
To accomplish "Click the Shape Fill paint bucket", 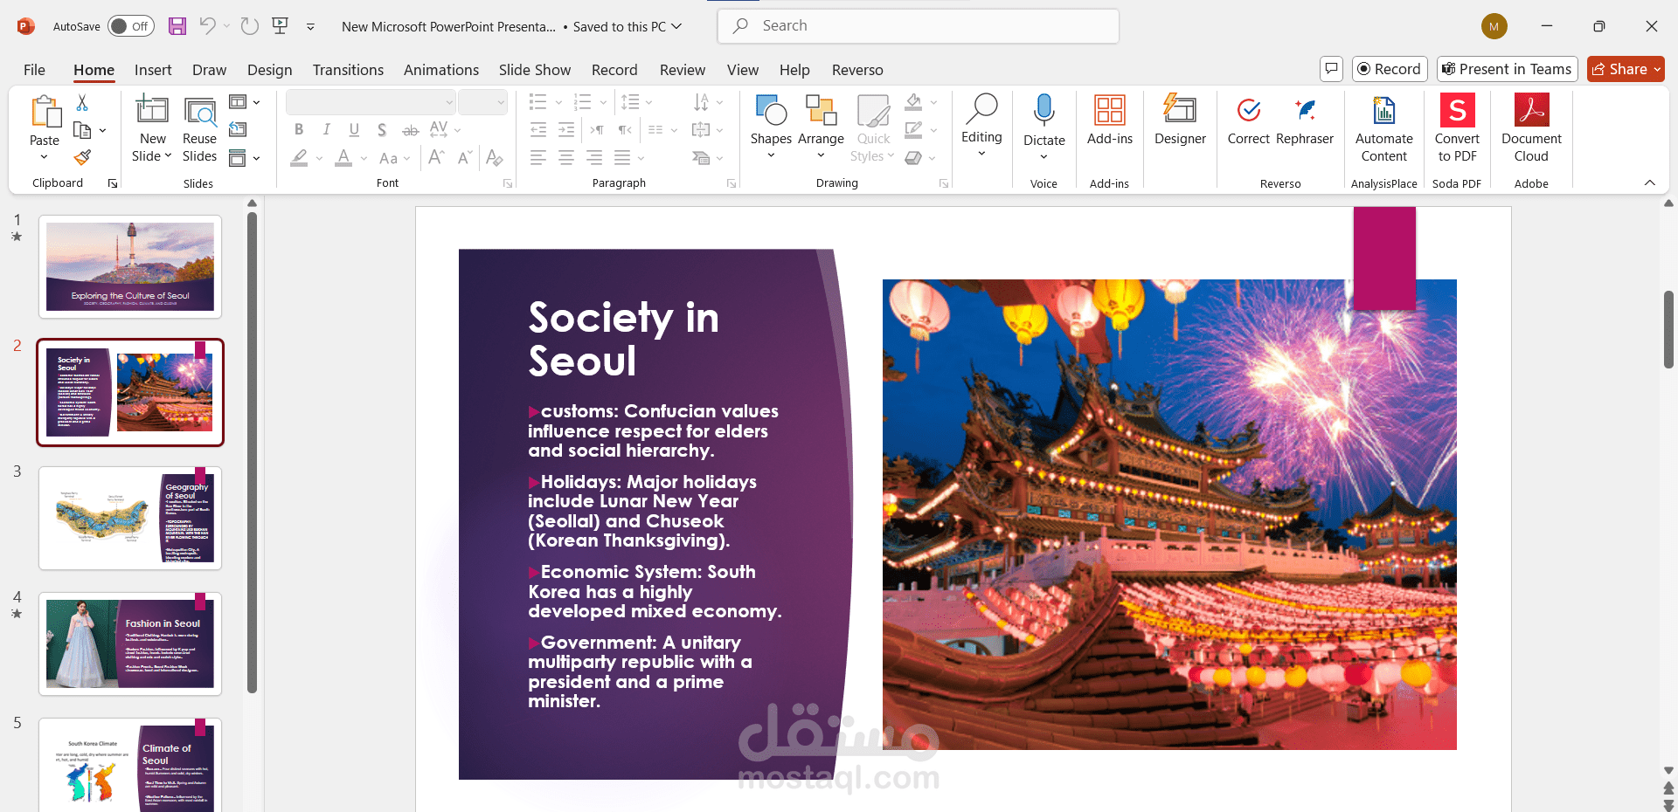I will coord(913,102).
